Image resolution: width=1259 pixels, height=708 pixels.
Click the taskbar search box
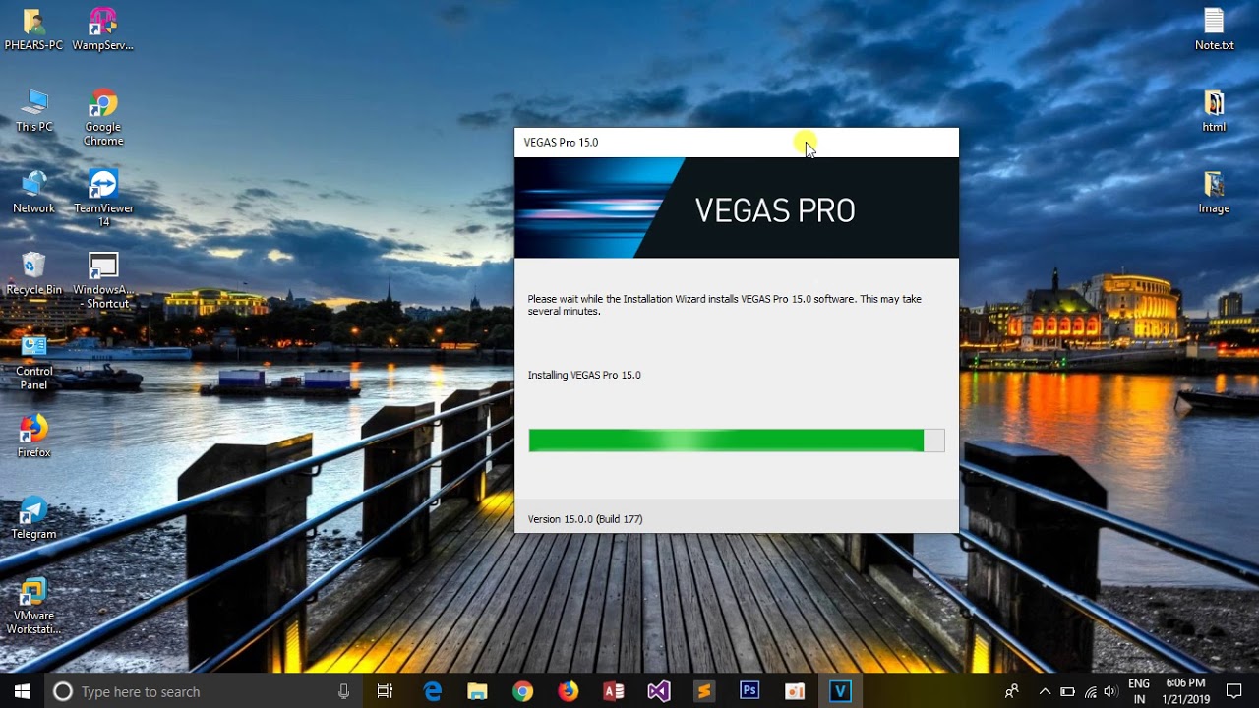coord(203,691)
